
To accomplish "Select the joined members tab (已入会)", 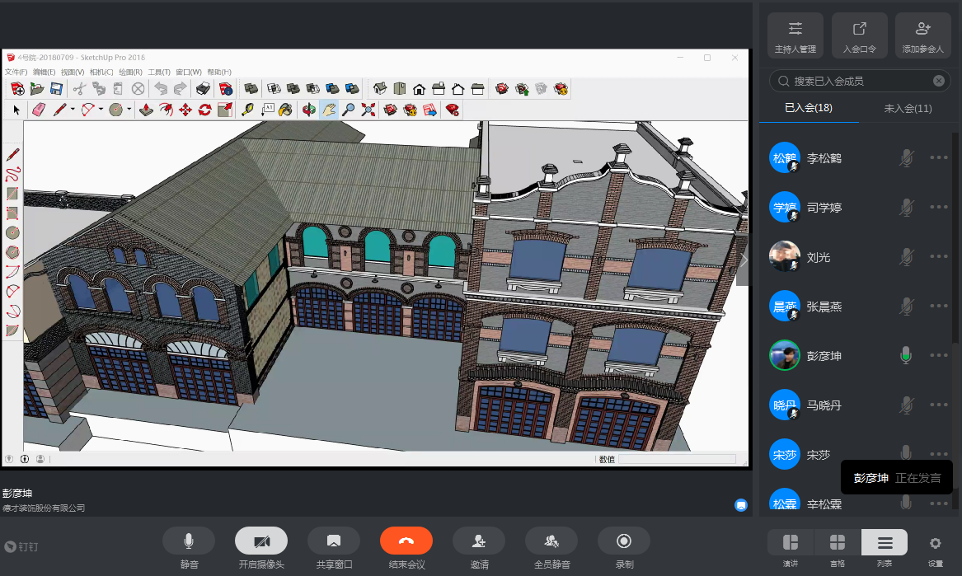I will (809, 108).
